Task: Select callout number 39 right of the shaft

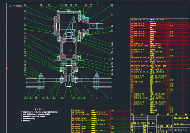Action: [x=112, y=15]
